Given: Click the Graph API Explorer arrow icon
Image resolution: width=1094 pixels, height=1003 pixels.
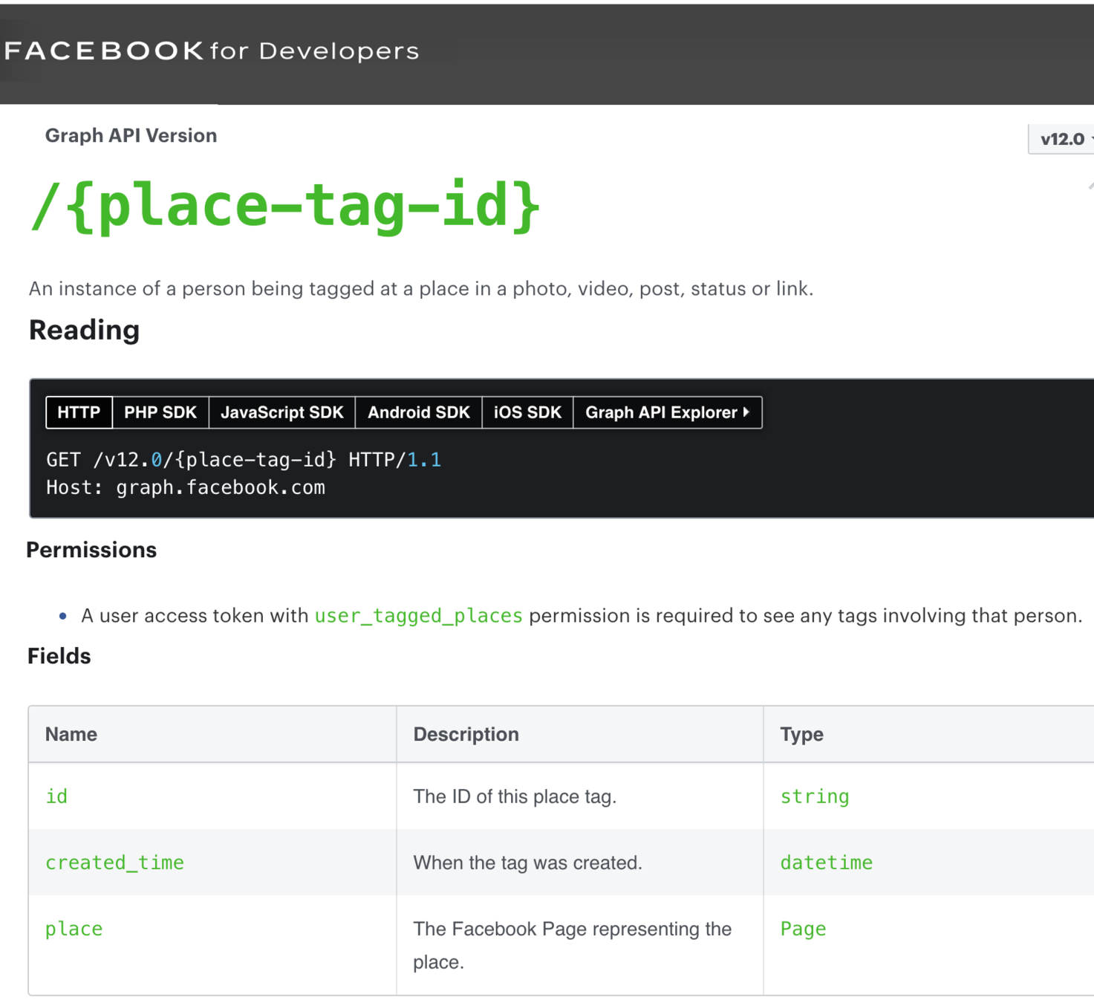Looking at the screenshot, I should (x=746, y=412).
